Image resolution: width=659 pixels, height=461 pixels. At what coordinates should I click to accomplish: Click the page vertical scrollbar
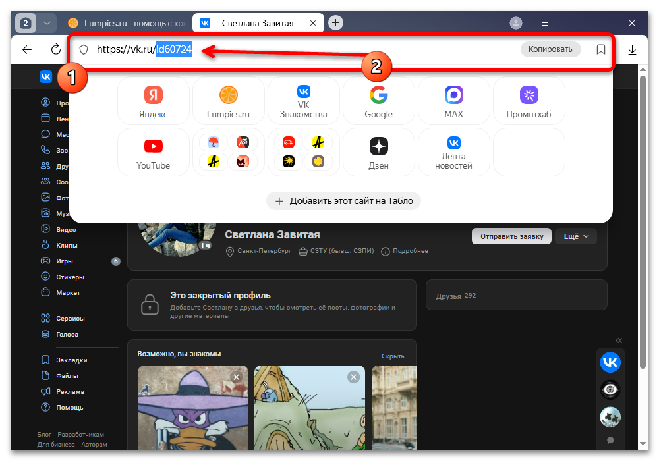[643, 223]
